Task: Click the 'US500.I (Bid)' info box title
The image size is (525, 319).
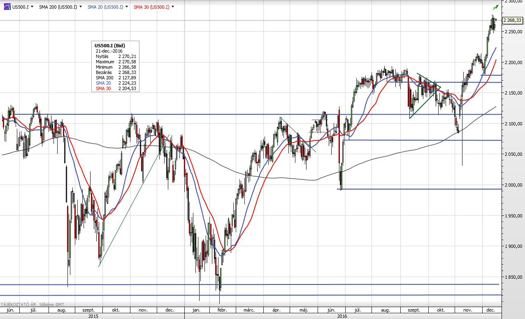Action: tap(110, 46)
